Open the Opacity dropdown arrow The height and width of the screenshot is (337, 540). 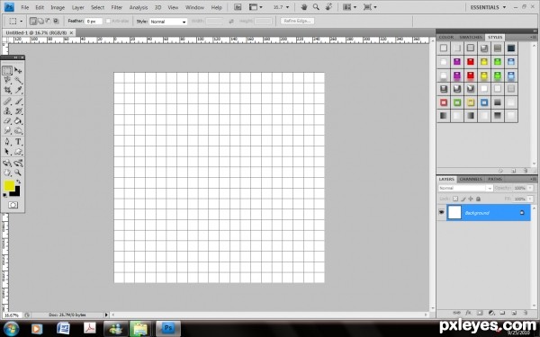tap(530, 188)
